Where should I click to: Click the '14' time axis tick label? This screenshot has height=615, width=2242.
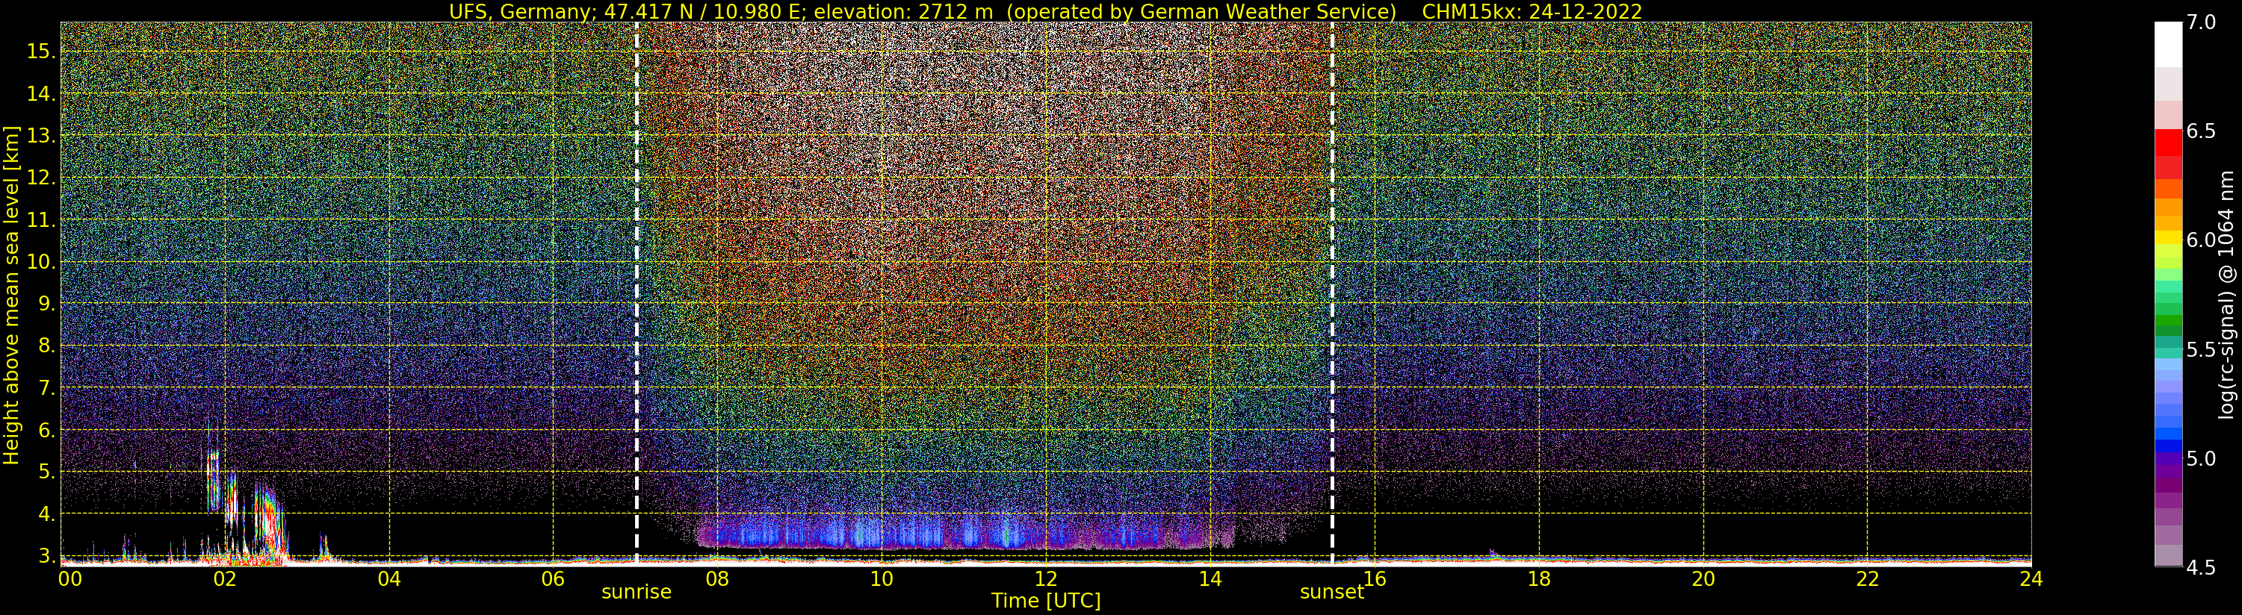point(1210,578)
